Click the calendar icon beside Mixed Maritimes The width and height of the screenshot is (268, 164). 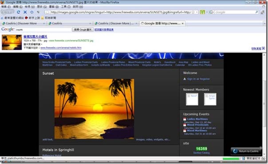click(x=185, y=131)
